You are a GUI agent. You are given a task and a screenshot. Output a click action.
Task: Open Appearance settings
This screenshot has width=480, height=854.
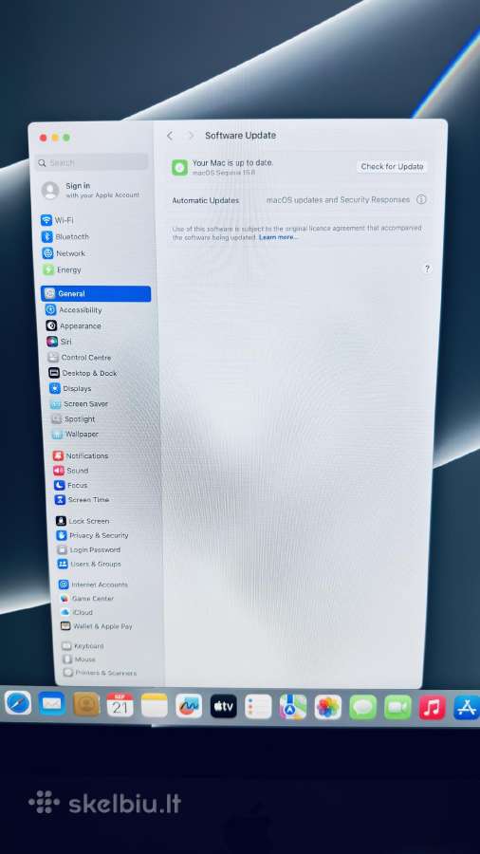[74, 325]
